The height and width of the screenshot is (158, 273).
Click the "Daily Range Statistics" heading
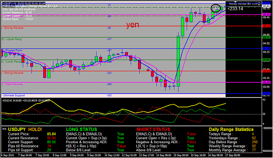click(231, 130)
